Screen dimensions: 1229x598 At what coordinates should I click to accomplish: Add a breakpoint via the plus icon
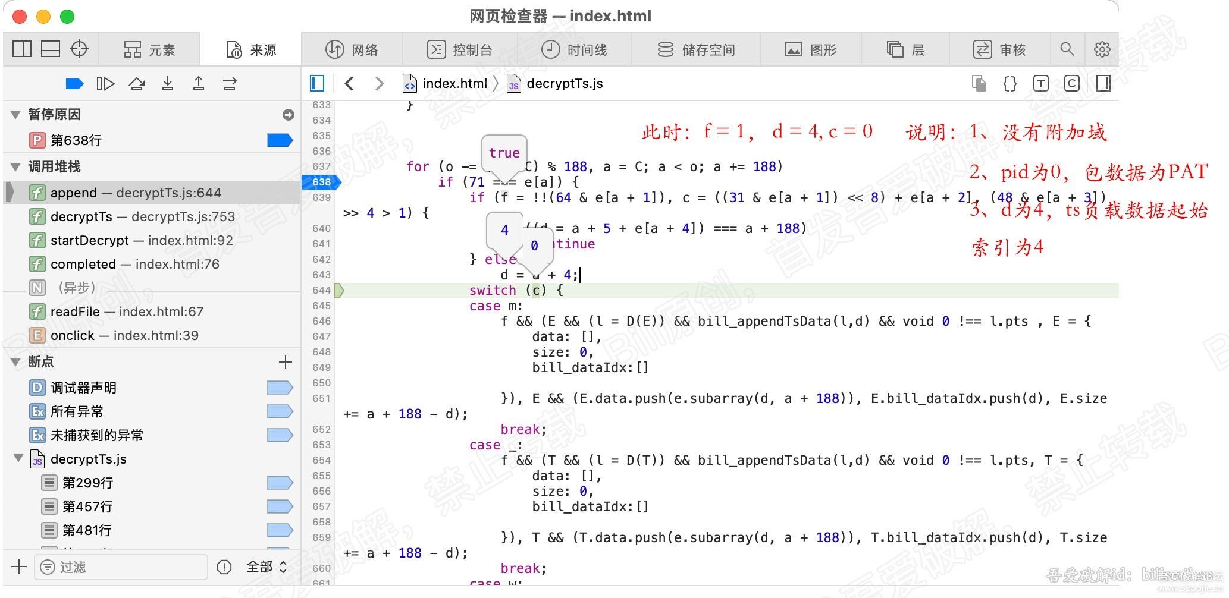(x=286, y=362)
